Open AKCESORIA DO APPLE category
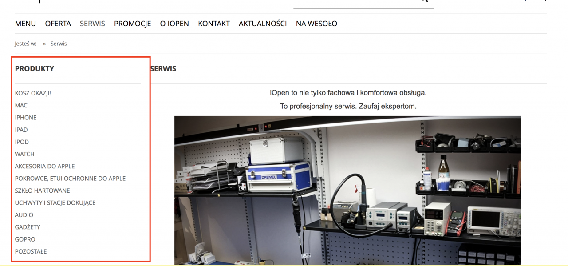Image resolution: width=568 pixels, height=266 pixels. pyautogui.click(x=45, y=166)
